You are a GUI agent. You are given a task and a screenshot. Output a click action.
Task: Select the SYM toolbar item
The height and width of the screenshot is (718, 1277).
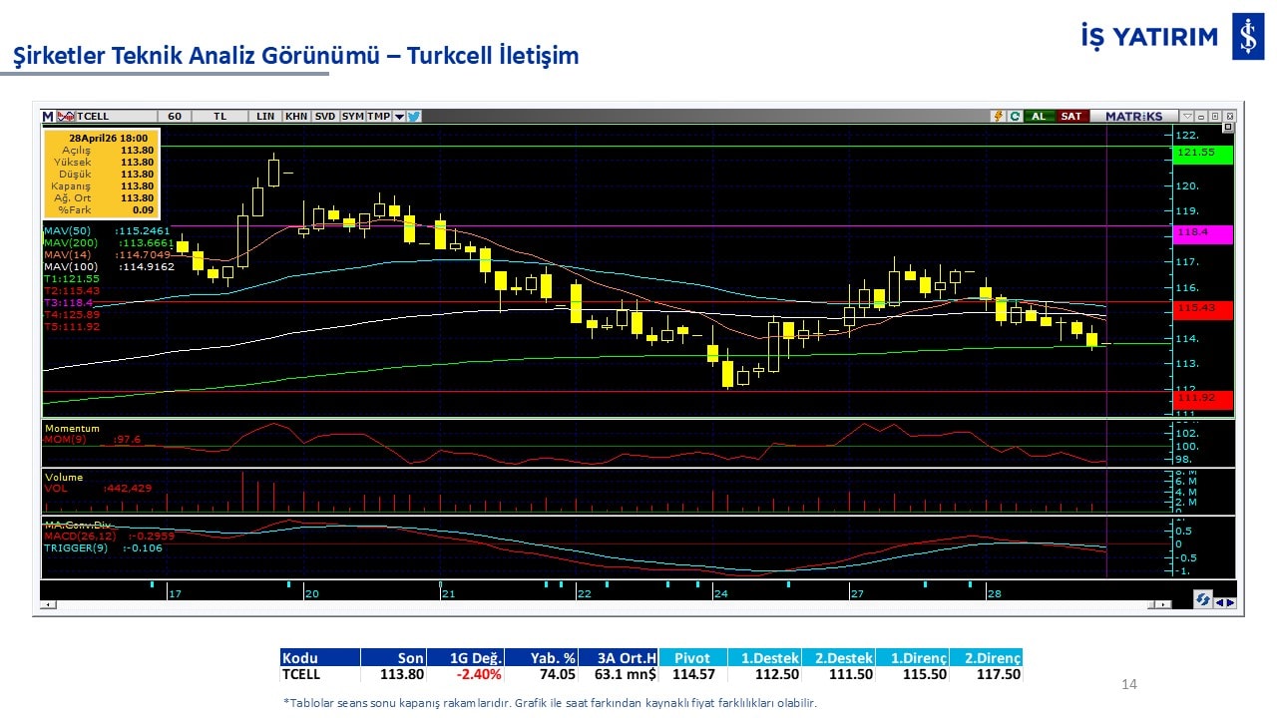coord(352,117)
